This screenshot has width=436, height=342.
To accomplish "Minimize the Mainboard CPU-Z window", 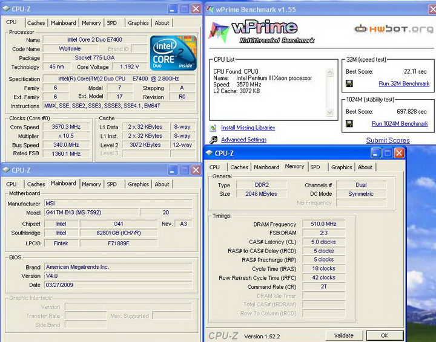I will (173, 170).
